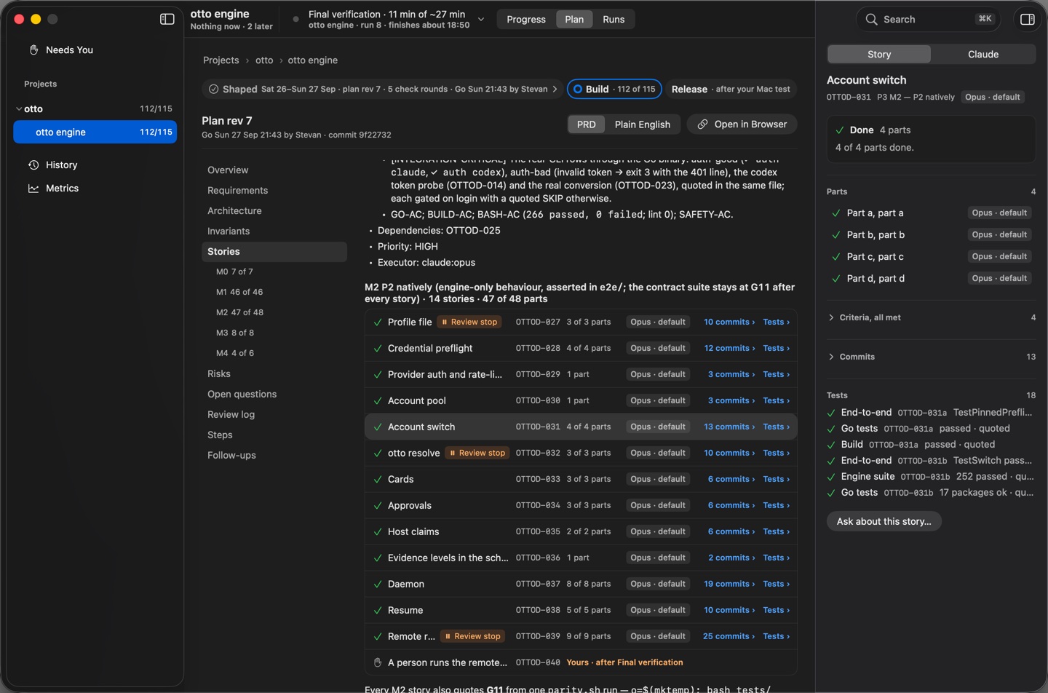Click the Done checkmark icon
Screen dimensions: 1048x693
pyautogui.click(x=841, y=130)
